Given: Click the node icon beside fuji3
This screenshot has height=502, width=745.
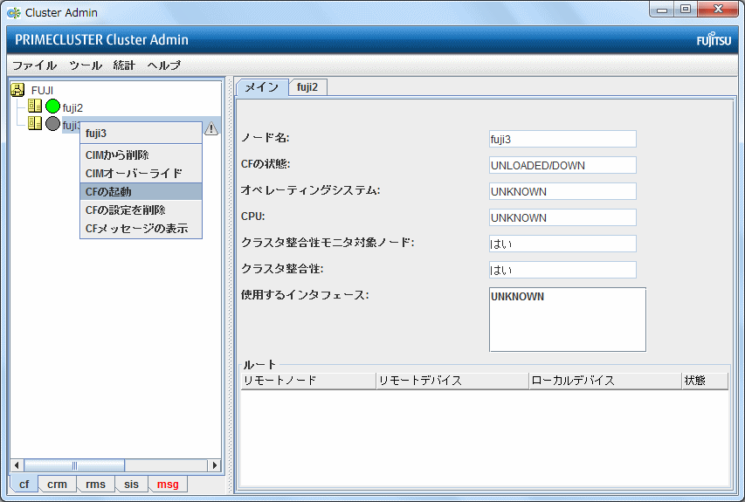Looking at the screenshot, I should point(35,124).
